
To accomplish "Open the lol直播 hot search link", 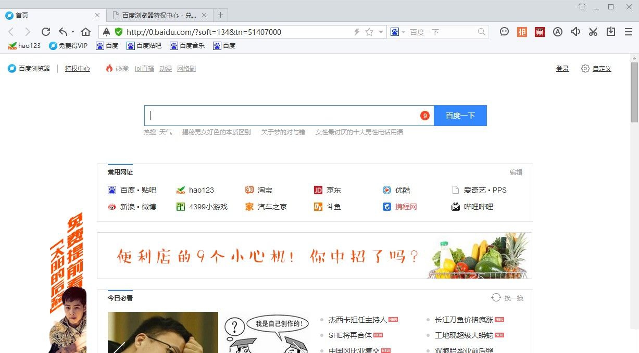I will pyautogui.click(x=144, y=69).
